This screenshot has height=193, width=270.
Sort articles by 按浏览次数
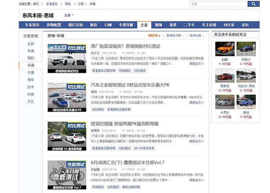coord(175,36)
